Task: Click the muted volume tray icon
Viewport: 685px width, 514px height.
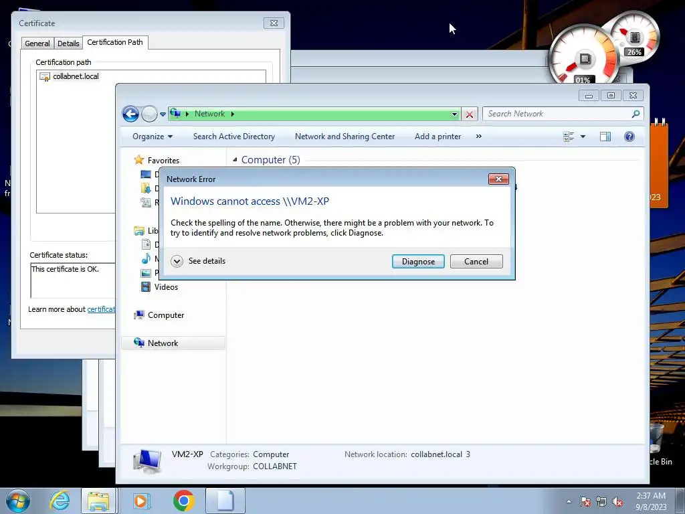Action: 617,502
